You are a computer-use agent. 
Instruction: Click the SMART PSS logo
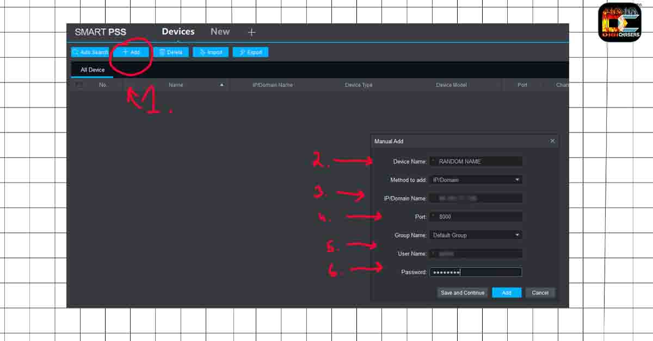pos(100,32)
